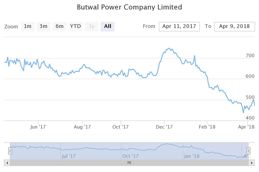Click the Aug '17 x-axis label
259x172 pixels.
pyautogui.click(x=82, y=127)
